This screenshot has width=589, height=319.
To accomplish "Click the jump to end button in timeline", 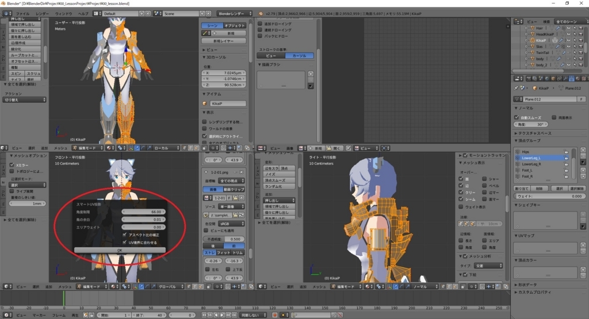I will [x=234, y=315].
